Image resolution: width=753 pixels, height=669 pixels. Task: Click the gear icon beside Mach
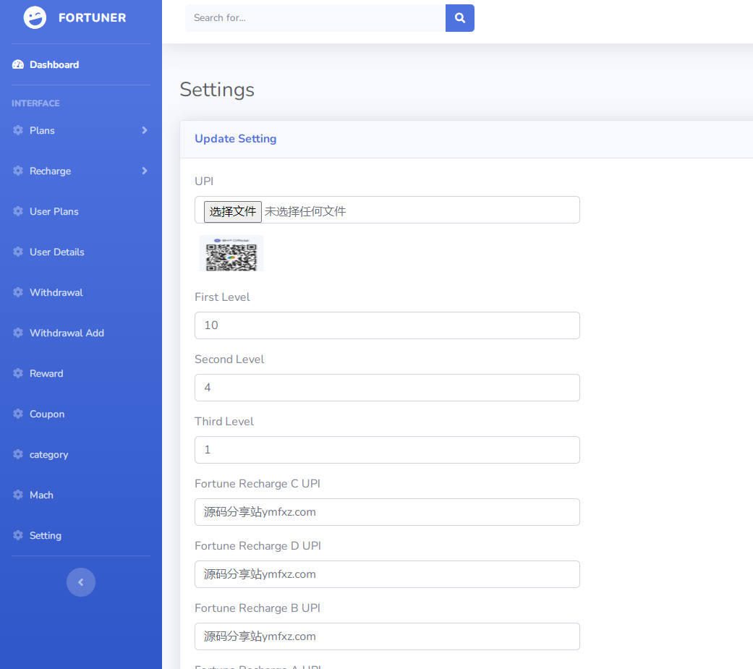pos(18,495)
